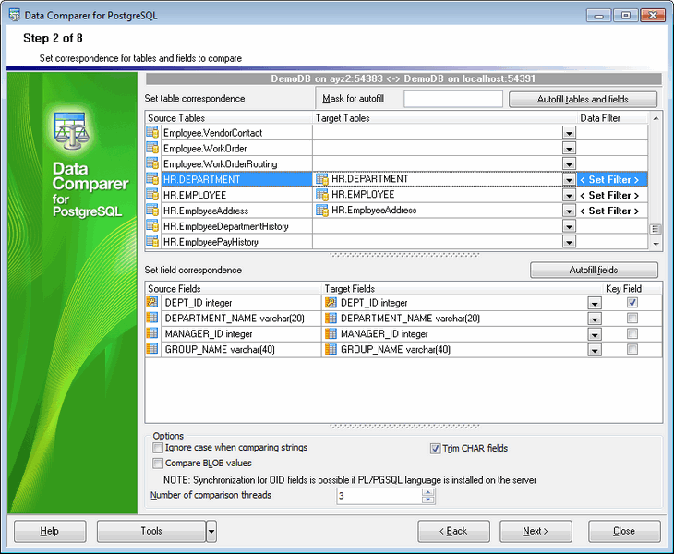Set Filter for HR.EMPLOYEE row

coord(611,195)
